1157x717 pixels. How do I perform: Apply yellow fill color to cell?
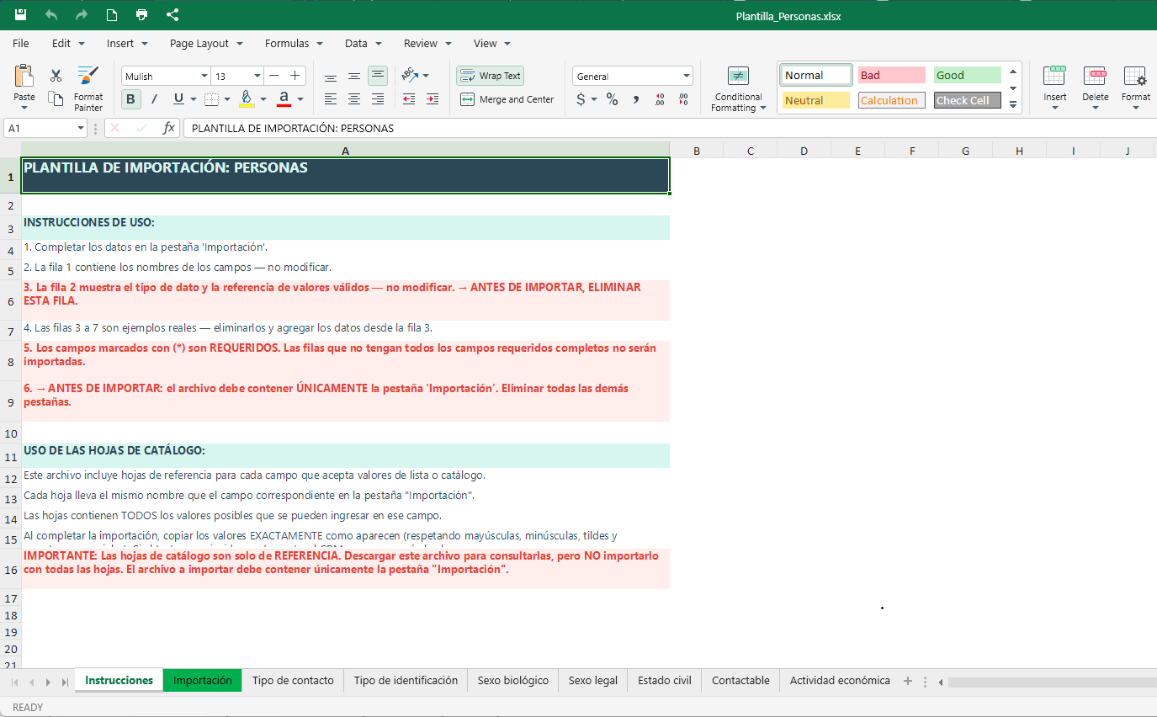pos(247,99)
